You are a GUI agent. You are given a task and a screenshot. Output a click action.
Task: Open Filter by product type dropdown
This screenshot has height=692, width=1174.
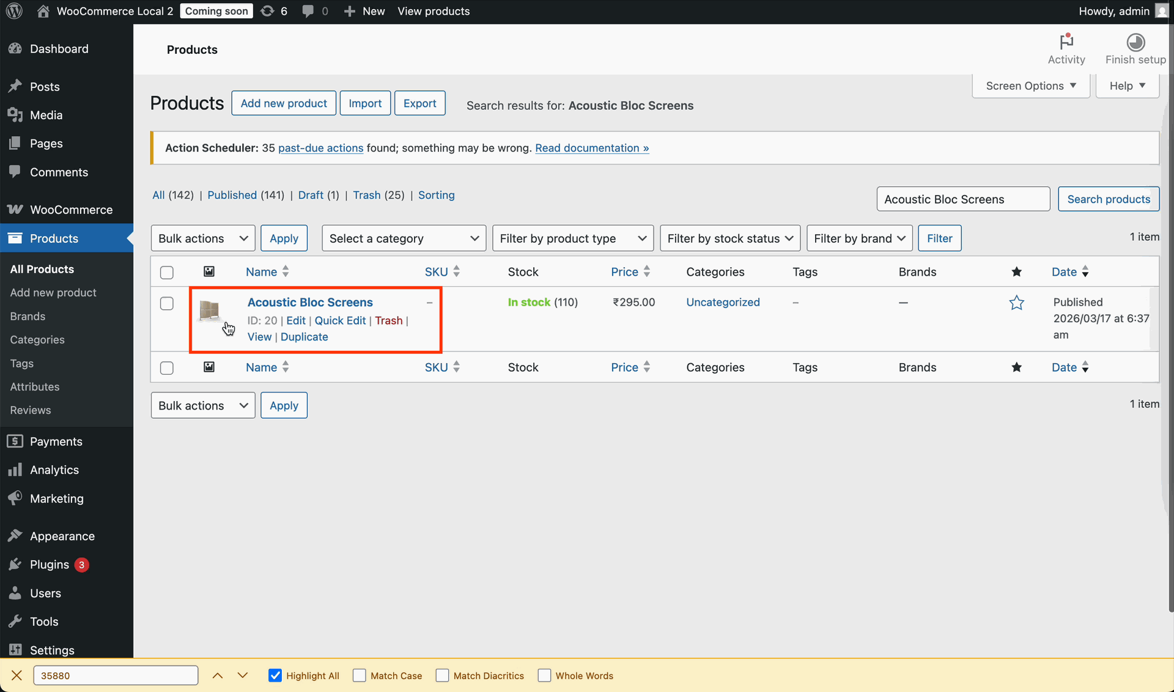point(573,238)
